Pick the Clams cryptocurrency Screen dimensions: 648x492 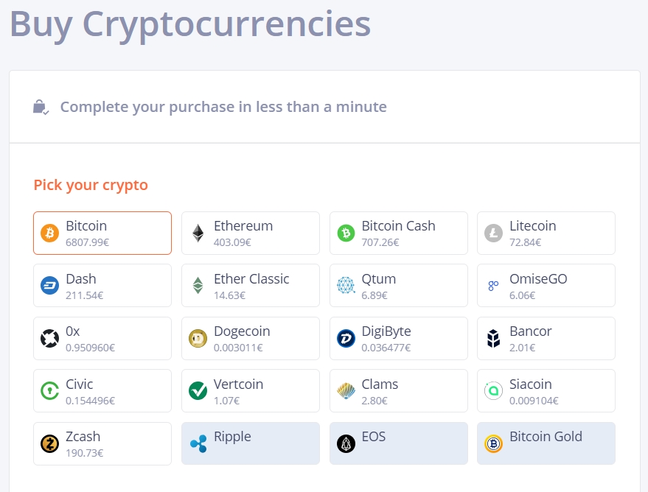(x=398, y=391)
